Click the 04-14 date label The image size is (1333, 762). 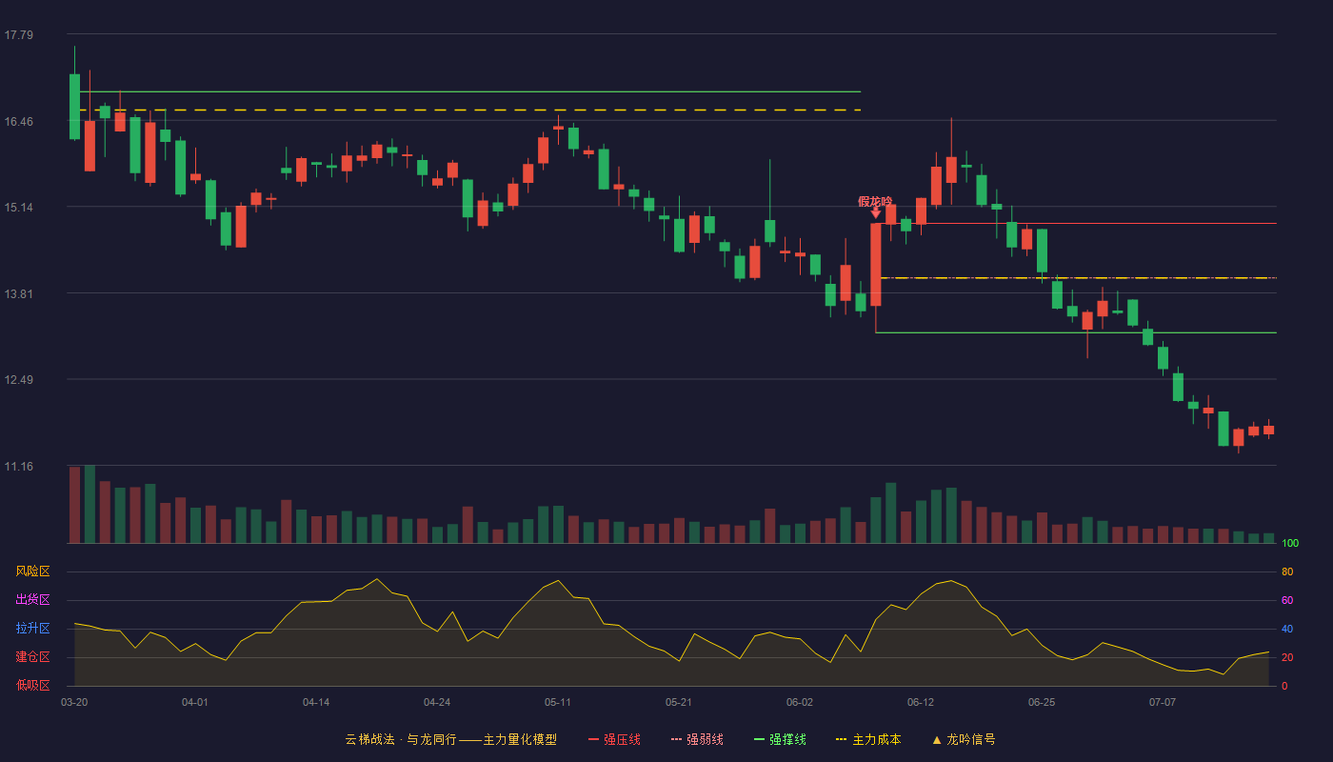[x=316, y=702]
